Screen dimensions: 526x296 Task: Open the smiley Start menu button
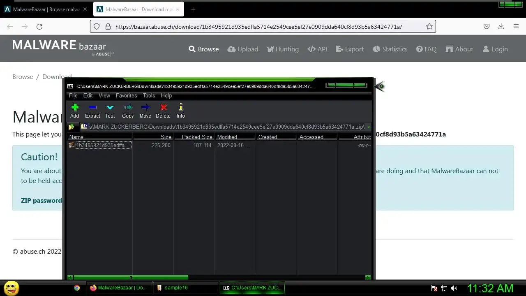tap(11, 288)
